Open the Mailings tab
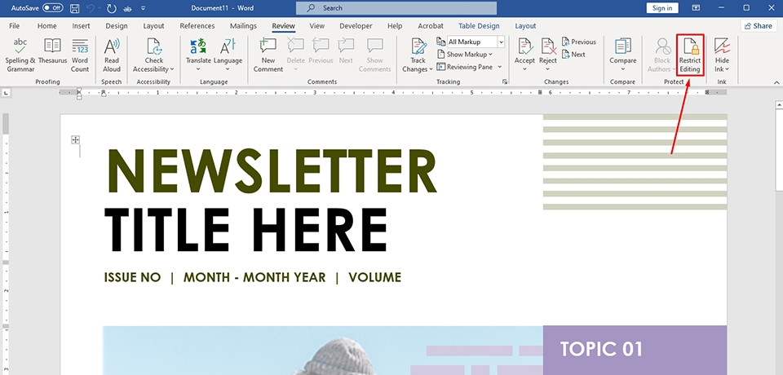The height and width of the screenshot is (375, 783). click(x=243, y=26)
